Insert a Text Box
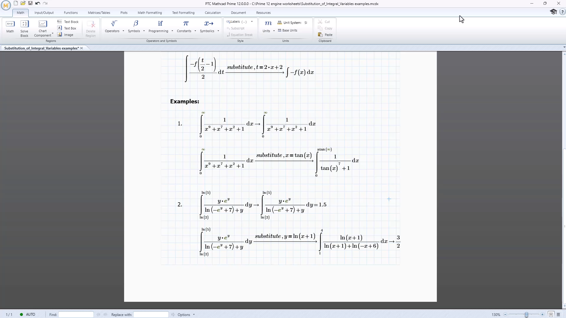The image size is (566, 318). click(x=67, y=28)
